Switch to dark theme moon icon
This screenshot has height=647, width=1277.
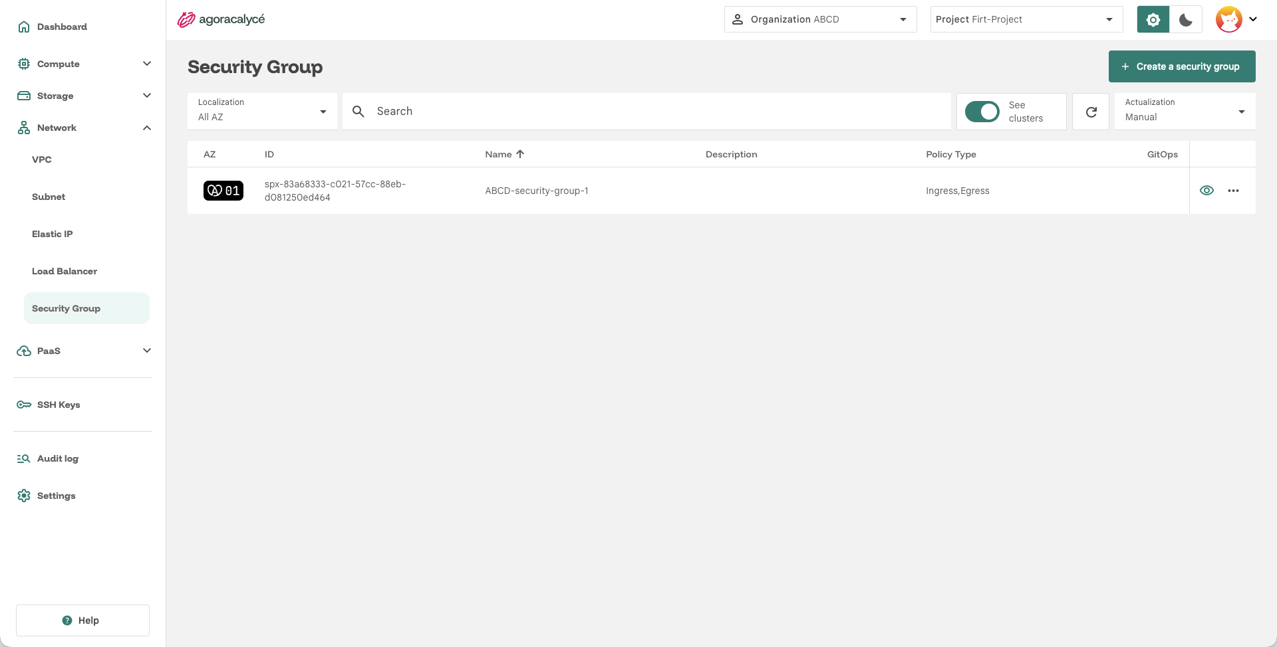[x=1186, y=19]
